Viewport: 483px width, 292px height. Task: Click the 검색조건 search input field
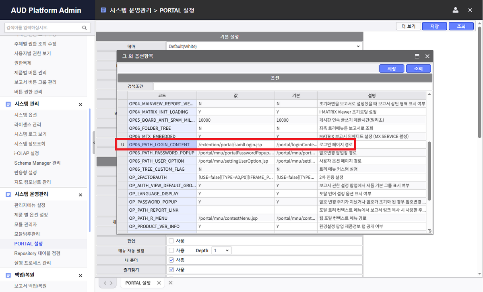click(x=293, y=86)
